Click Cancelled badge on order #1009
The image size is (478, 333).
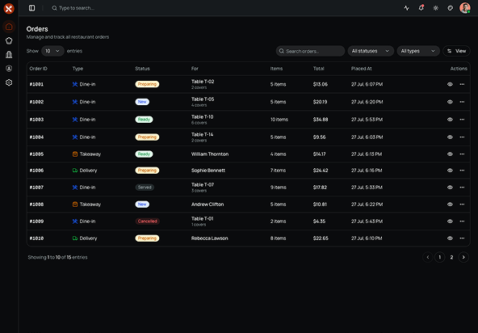click(147, 221)
